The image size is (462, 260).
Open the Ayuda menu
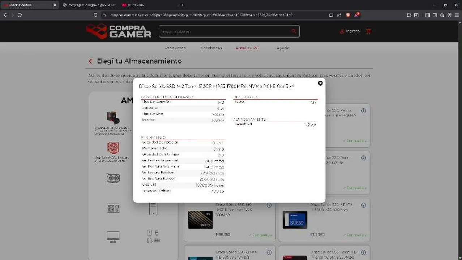(283, 48)
